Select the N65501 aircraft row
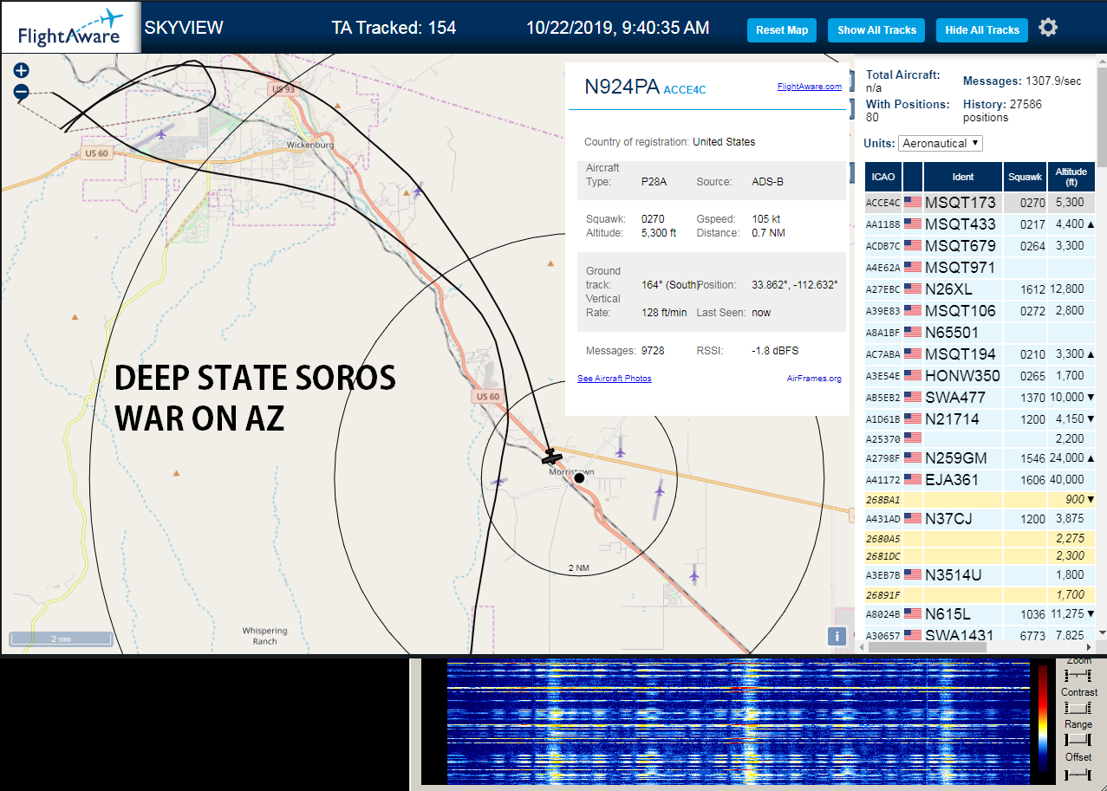Screen dimensions: 1107x791 point(980,333)
